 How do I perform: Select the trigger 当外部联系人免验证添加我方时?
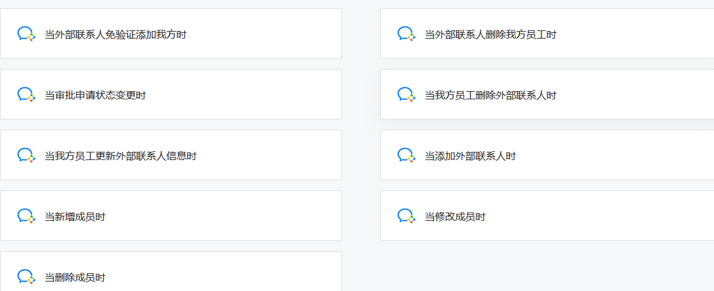click(116, 35)
